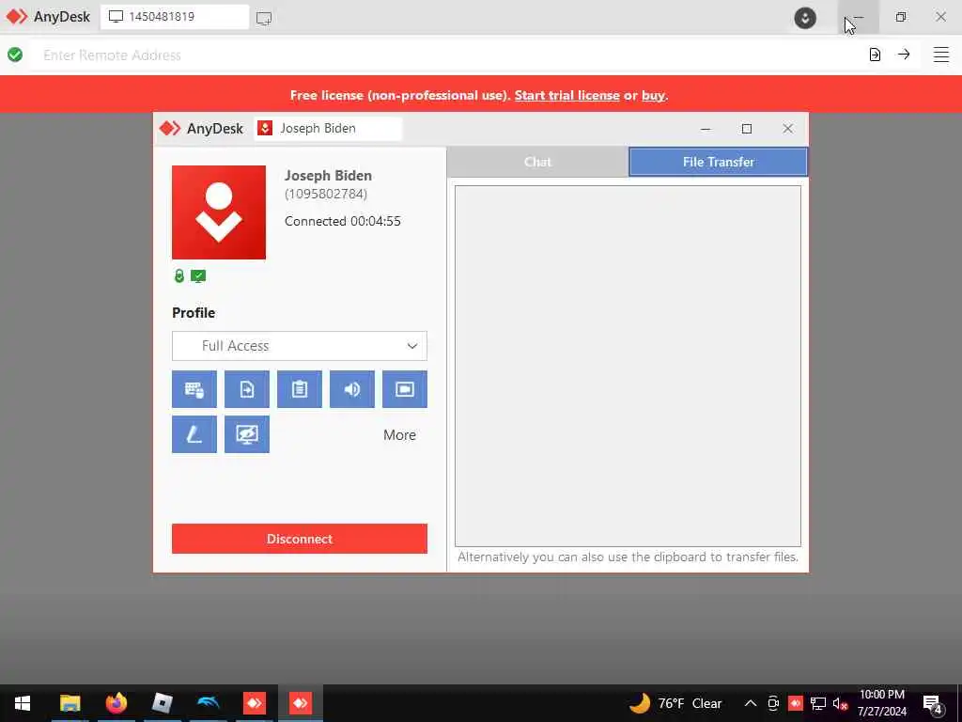Open Roblox from the taskbar
Image resolution: width=962 pixels, height=722 pixels.
click(162, 703)
